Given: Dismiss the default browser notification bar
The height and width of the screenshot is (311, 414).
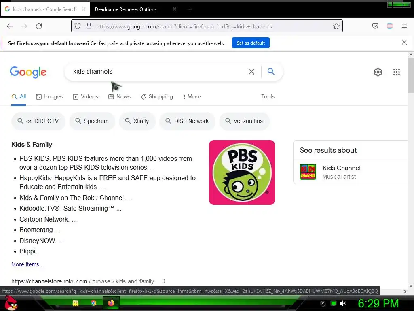Looking at the screenshot, I should pyautogui.click(x=404, y=42).
